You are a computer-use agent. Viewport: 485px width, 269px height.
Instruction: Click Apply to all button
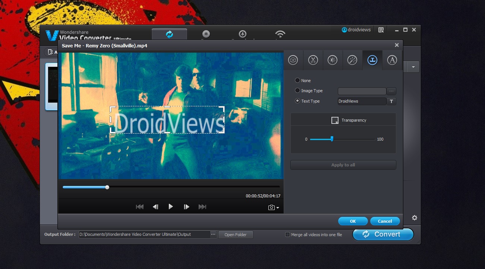tap(343, 165)
